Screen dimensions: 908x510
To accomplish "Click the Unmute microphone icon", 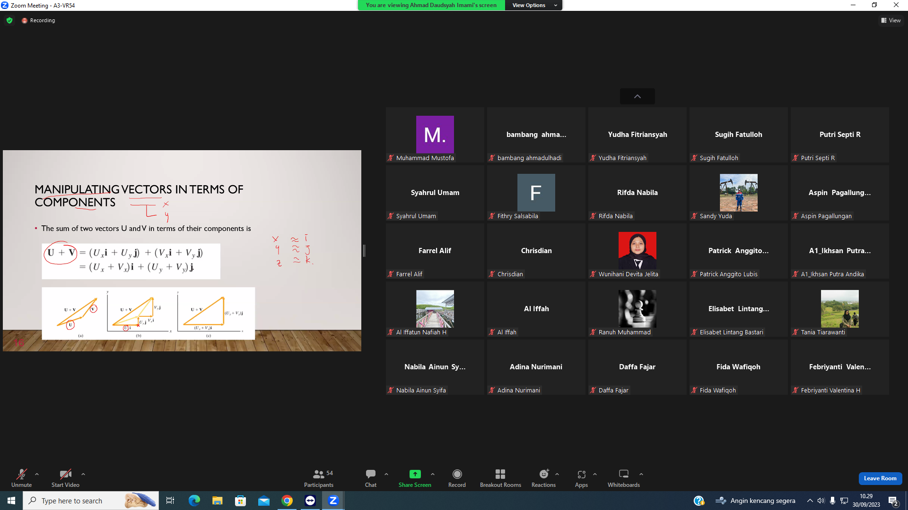I will pos(21,474).
